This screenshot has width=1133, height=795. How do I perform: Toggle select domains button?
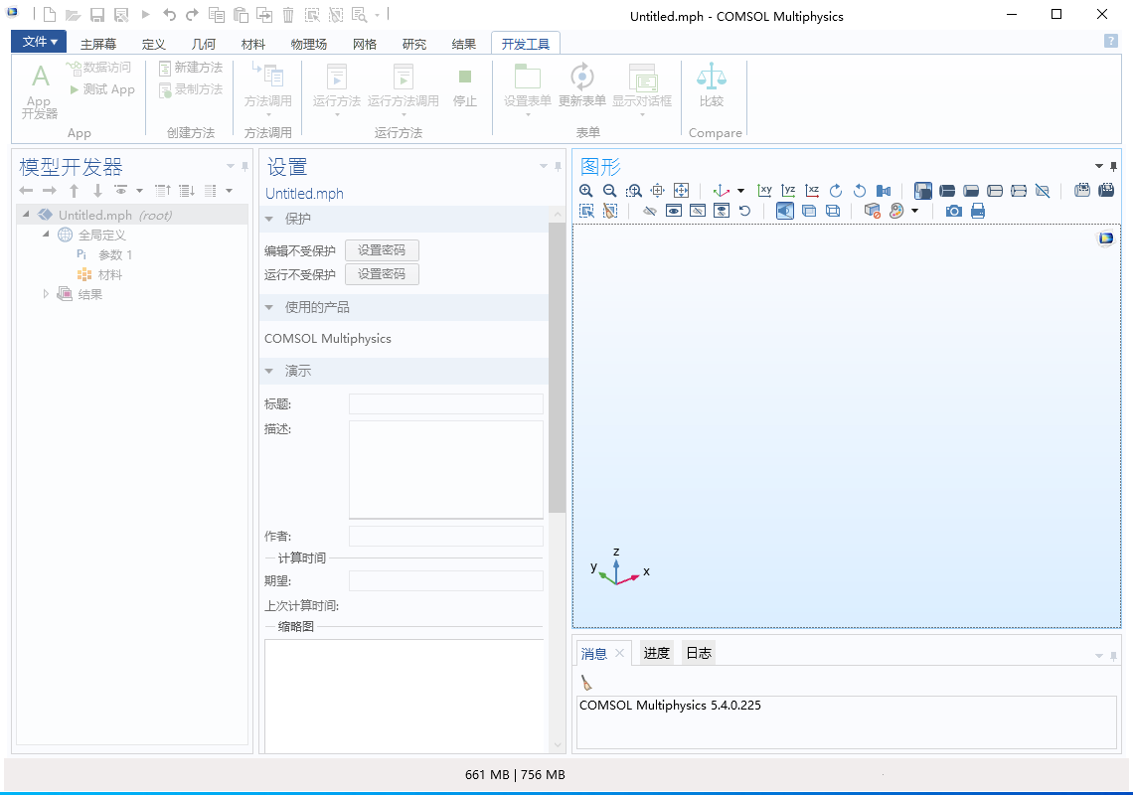click(x=947, y=190)
